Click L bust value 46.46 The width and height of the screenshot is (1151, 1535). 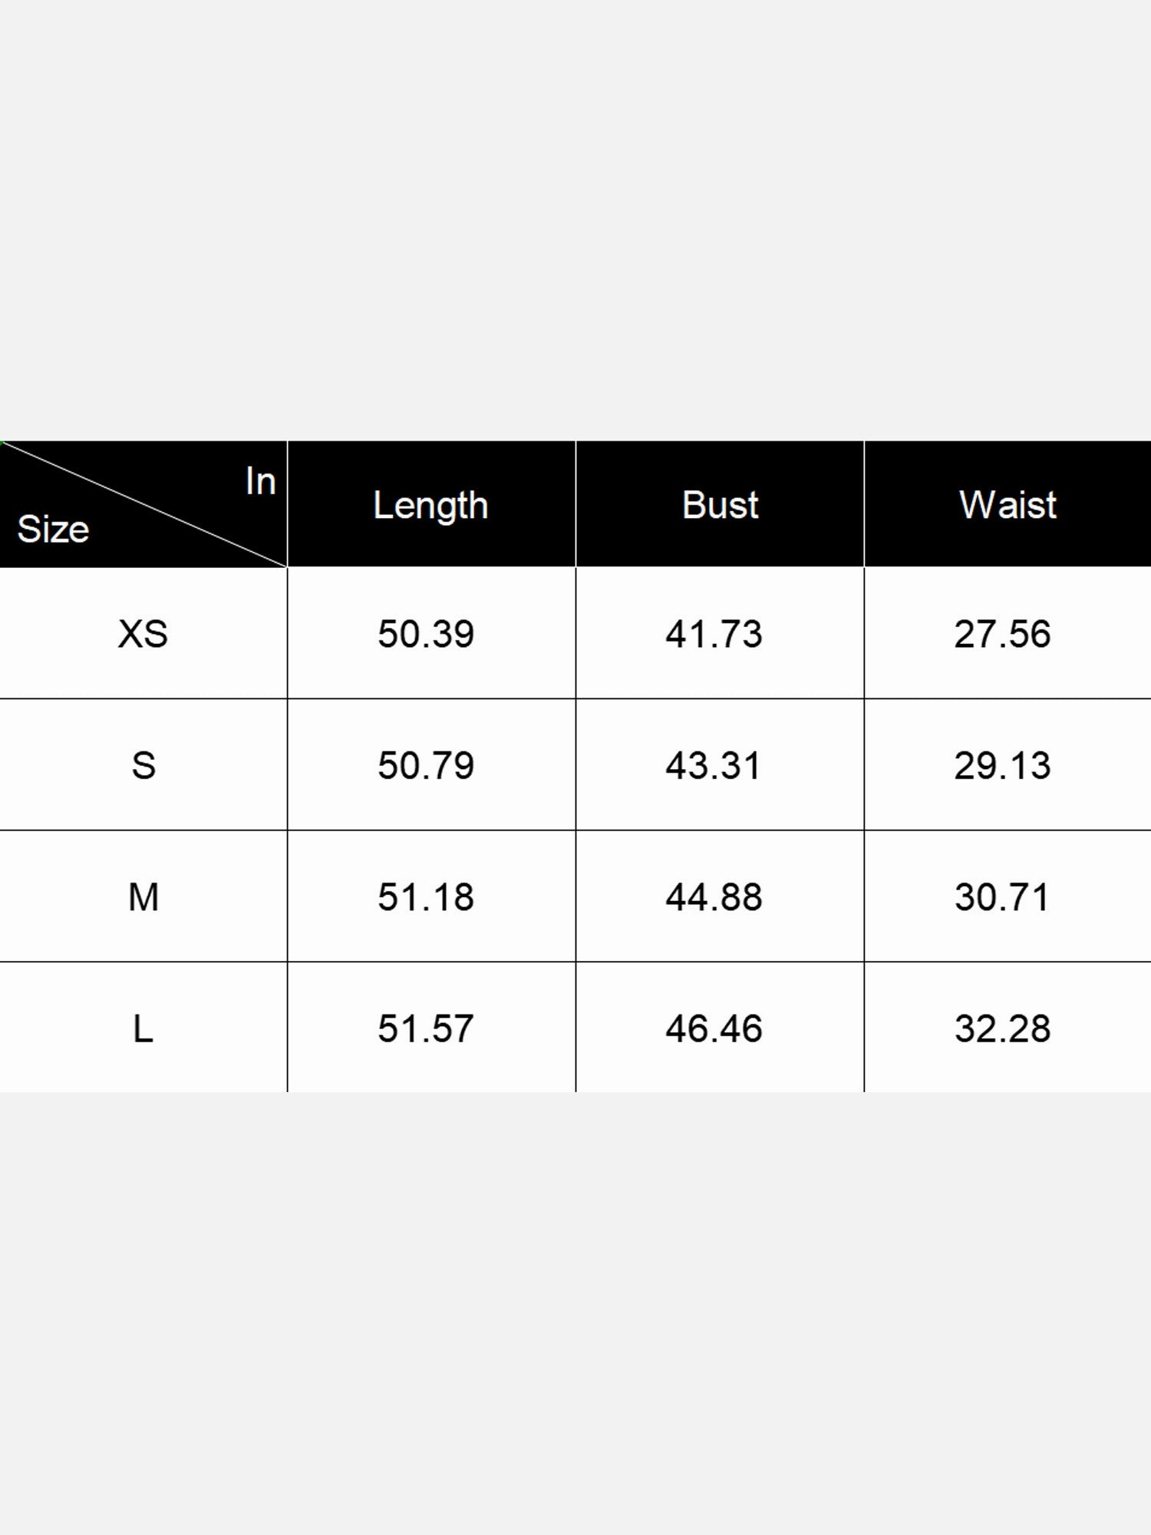coord(714,1028)
